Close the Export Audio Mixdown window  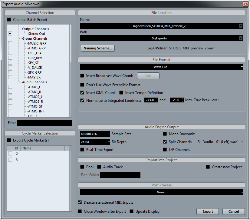(245, 4)
